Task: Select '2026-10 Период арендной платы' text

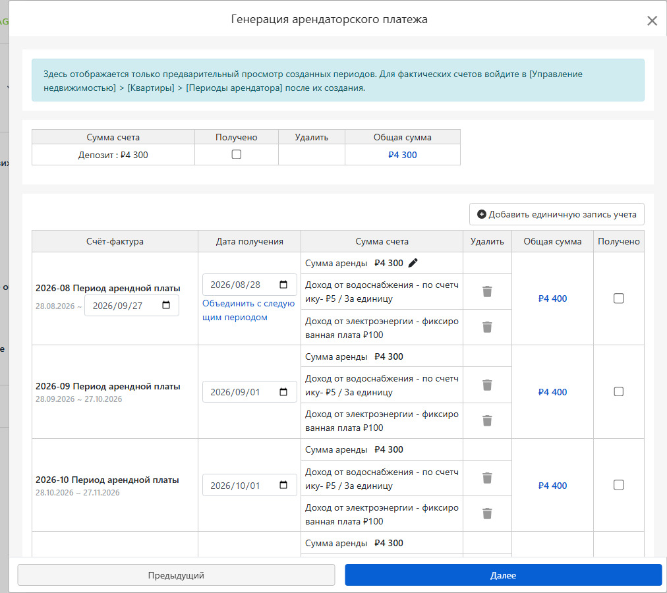Action: coord(107,480)
